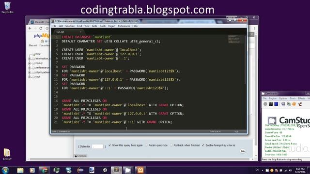310x174 pixels.
Task: Toggle 'Enable foreign key checks' checkbox
Action: point(203,145)
